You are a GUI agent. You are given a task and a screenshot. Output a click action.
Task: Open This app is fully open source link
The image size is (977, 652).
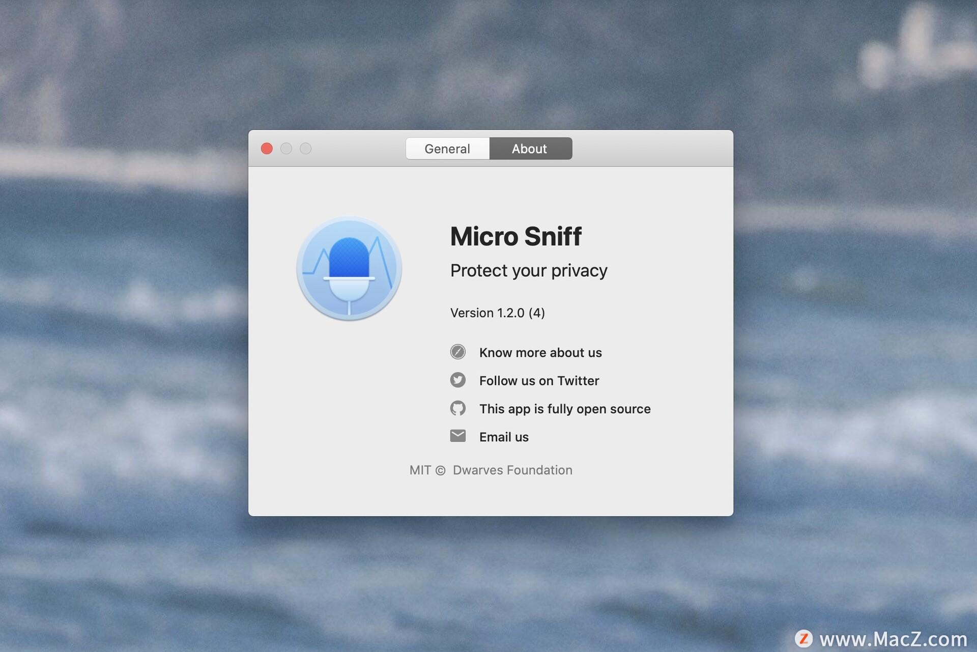565,409
